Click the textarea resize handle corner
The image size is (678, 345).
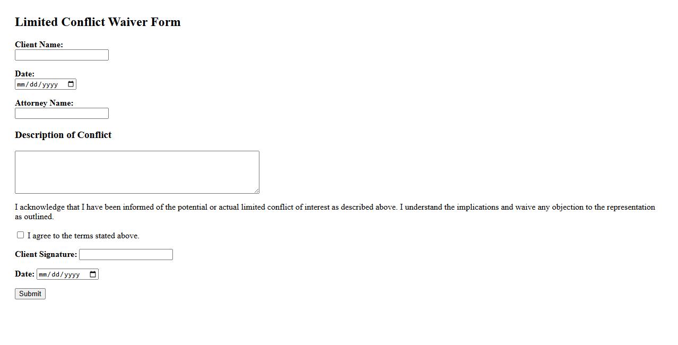point(257,191)
